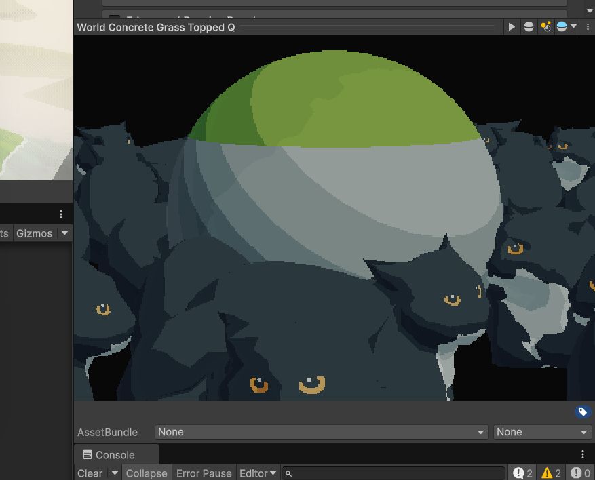
Task: Open the scene view options three-dot menu
Action: [61, 214]
